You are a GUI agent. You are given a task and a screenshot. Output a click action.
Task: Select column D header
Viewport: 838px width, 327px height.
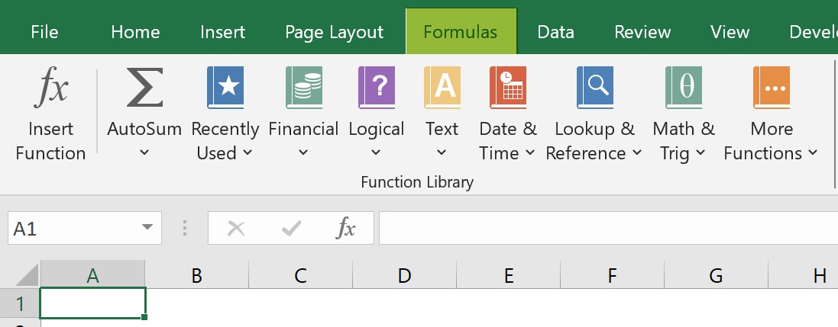click(x=405, y=275)
